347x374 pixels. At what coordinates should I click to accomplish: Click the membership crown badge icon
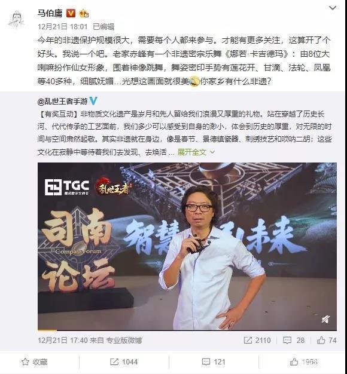tap(84, 13)
